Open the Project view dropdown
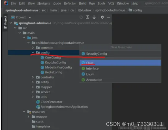The width and height of the screenshot is (168, 130). click(x=30, y=17)
